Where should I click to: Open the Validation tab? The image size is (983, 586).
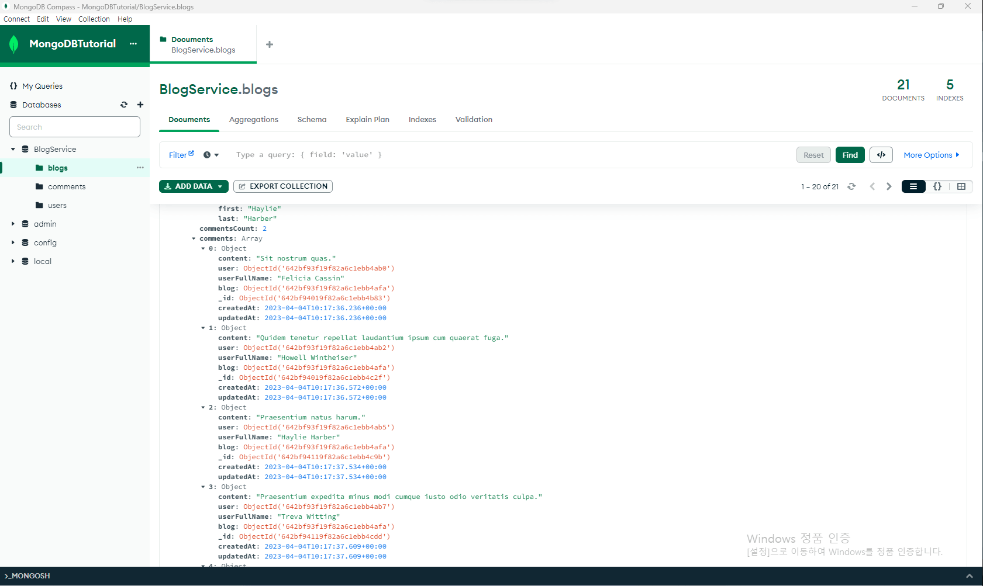(x=474, y=119)
